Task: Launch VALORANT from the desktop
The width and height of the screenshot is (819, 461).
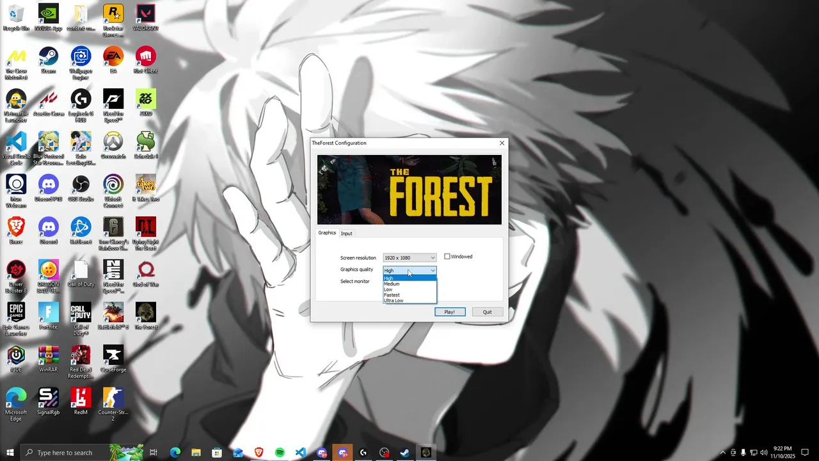Action: click(x=146, y=18)
